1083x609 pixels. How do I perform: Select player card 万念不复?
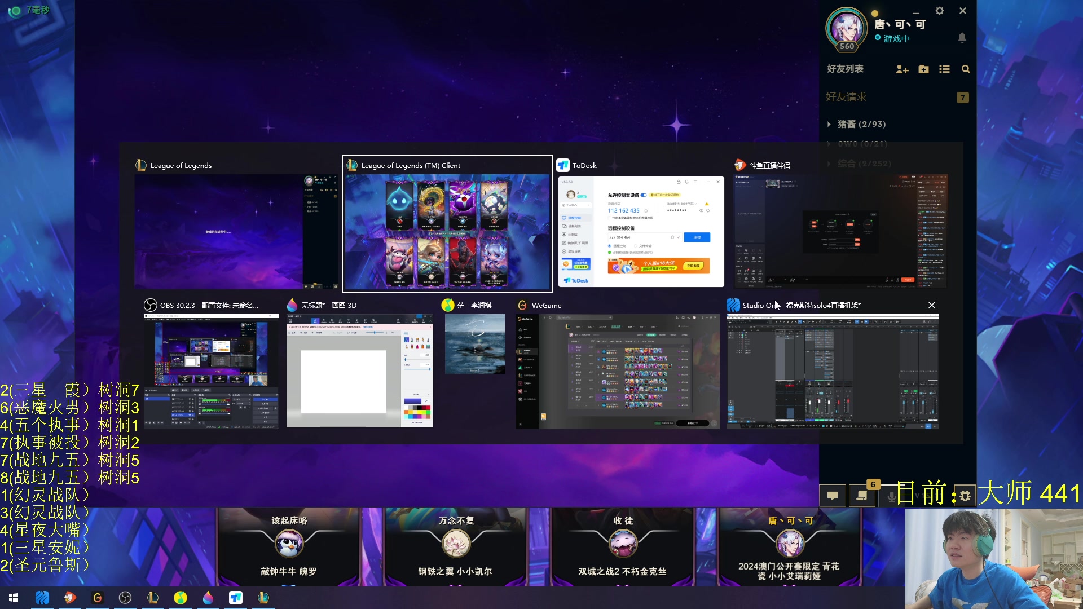click(x=456, y=547)
